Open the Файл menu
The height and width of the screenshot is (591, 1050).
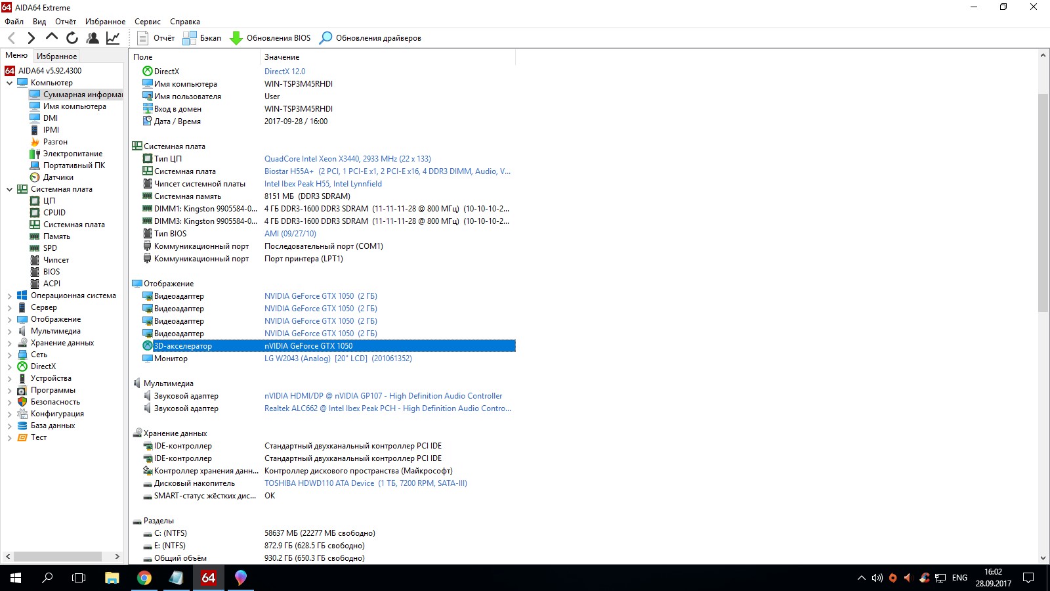coord(14,22)
